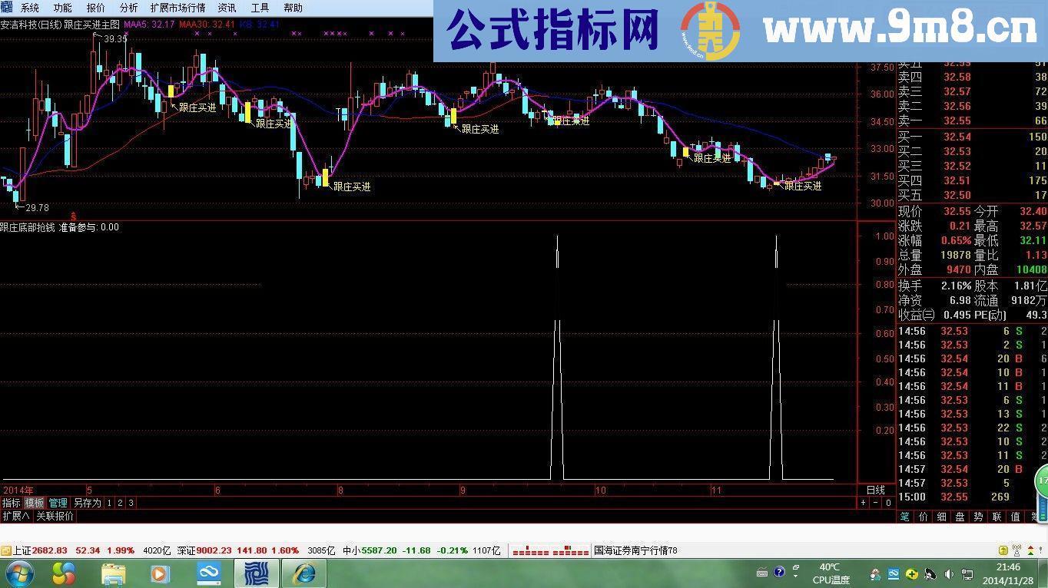Select the 势 tab in the right quote panel
This screenshot has height=588, width=1048.
[x=980, y=516]
